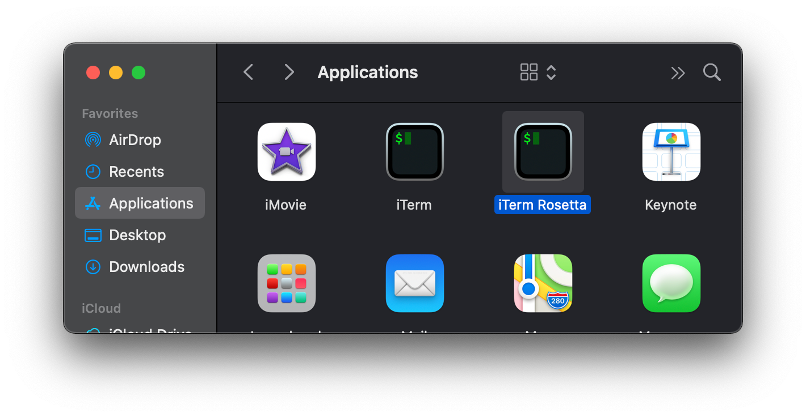Select the Messages app icon
806x417 pixels.
671,283
